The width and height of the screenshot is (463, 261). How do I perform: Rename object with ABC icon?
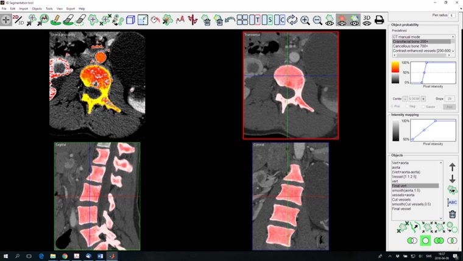tap(452, 202)
